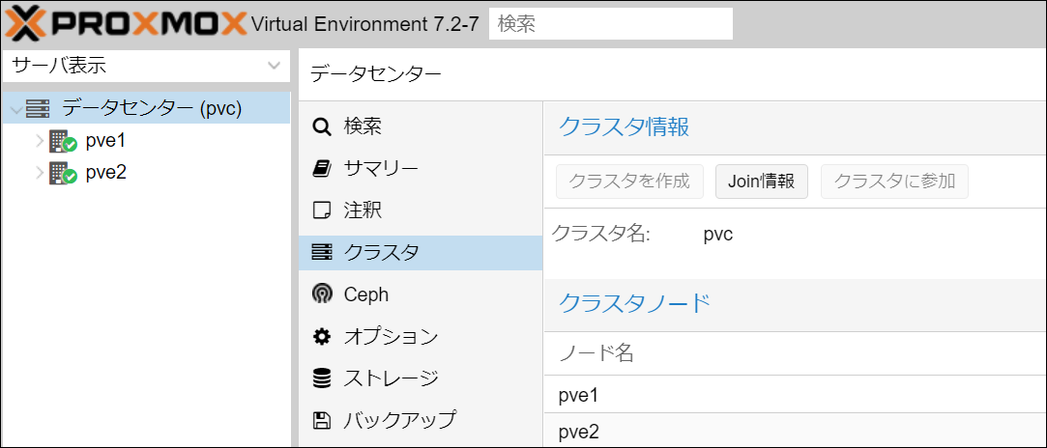Viewport: 1047px width, 448px height.
Task: Click the Proxmox logo
Action: click(126, 23)
